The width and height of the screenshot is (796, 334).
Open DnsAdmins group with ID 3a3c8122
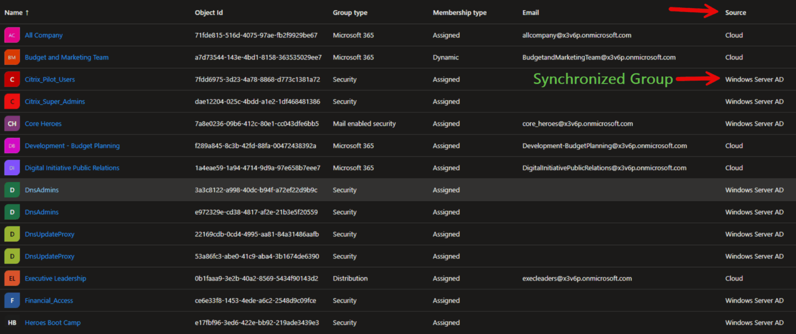pyautogui.click(x=41, y=190)
